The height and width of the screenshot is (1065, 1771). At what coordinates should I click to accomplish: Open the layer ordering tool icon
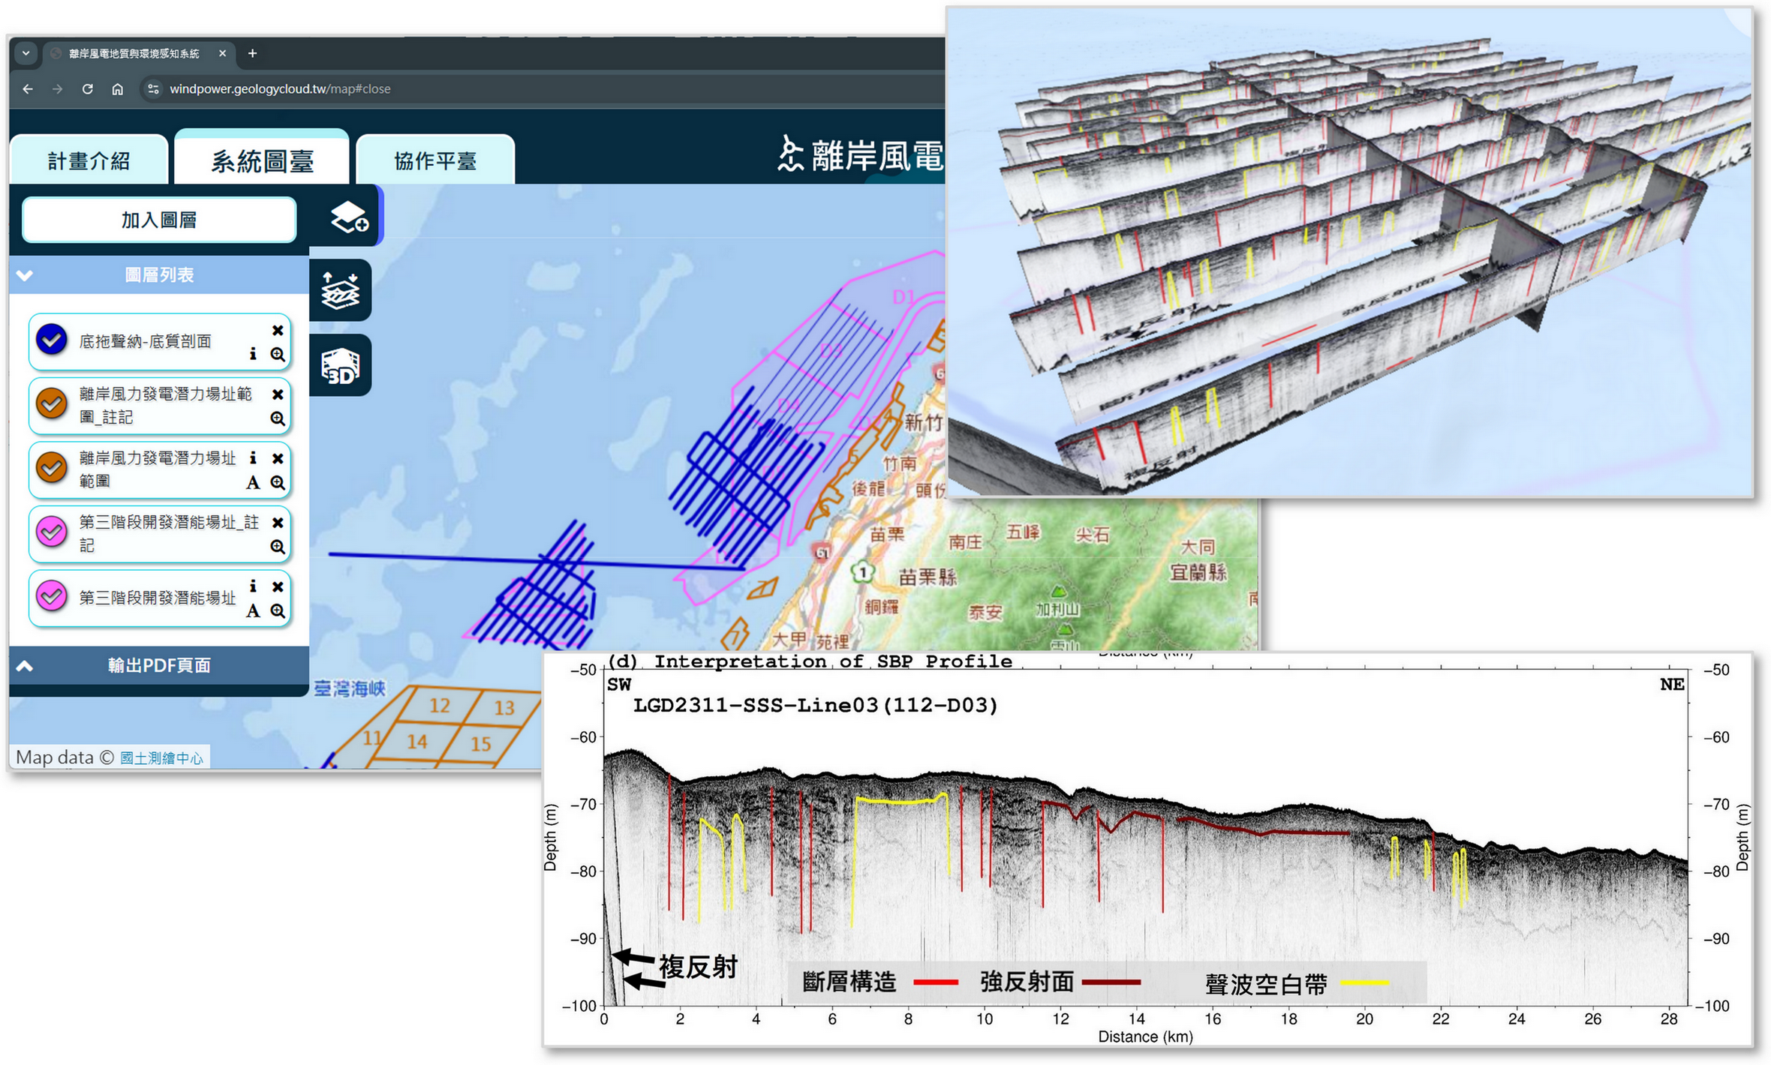pyautogui.click(x=340, y=291)
